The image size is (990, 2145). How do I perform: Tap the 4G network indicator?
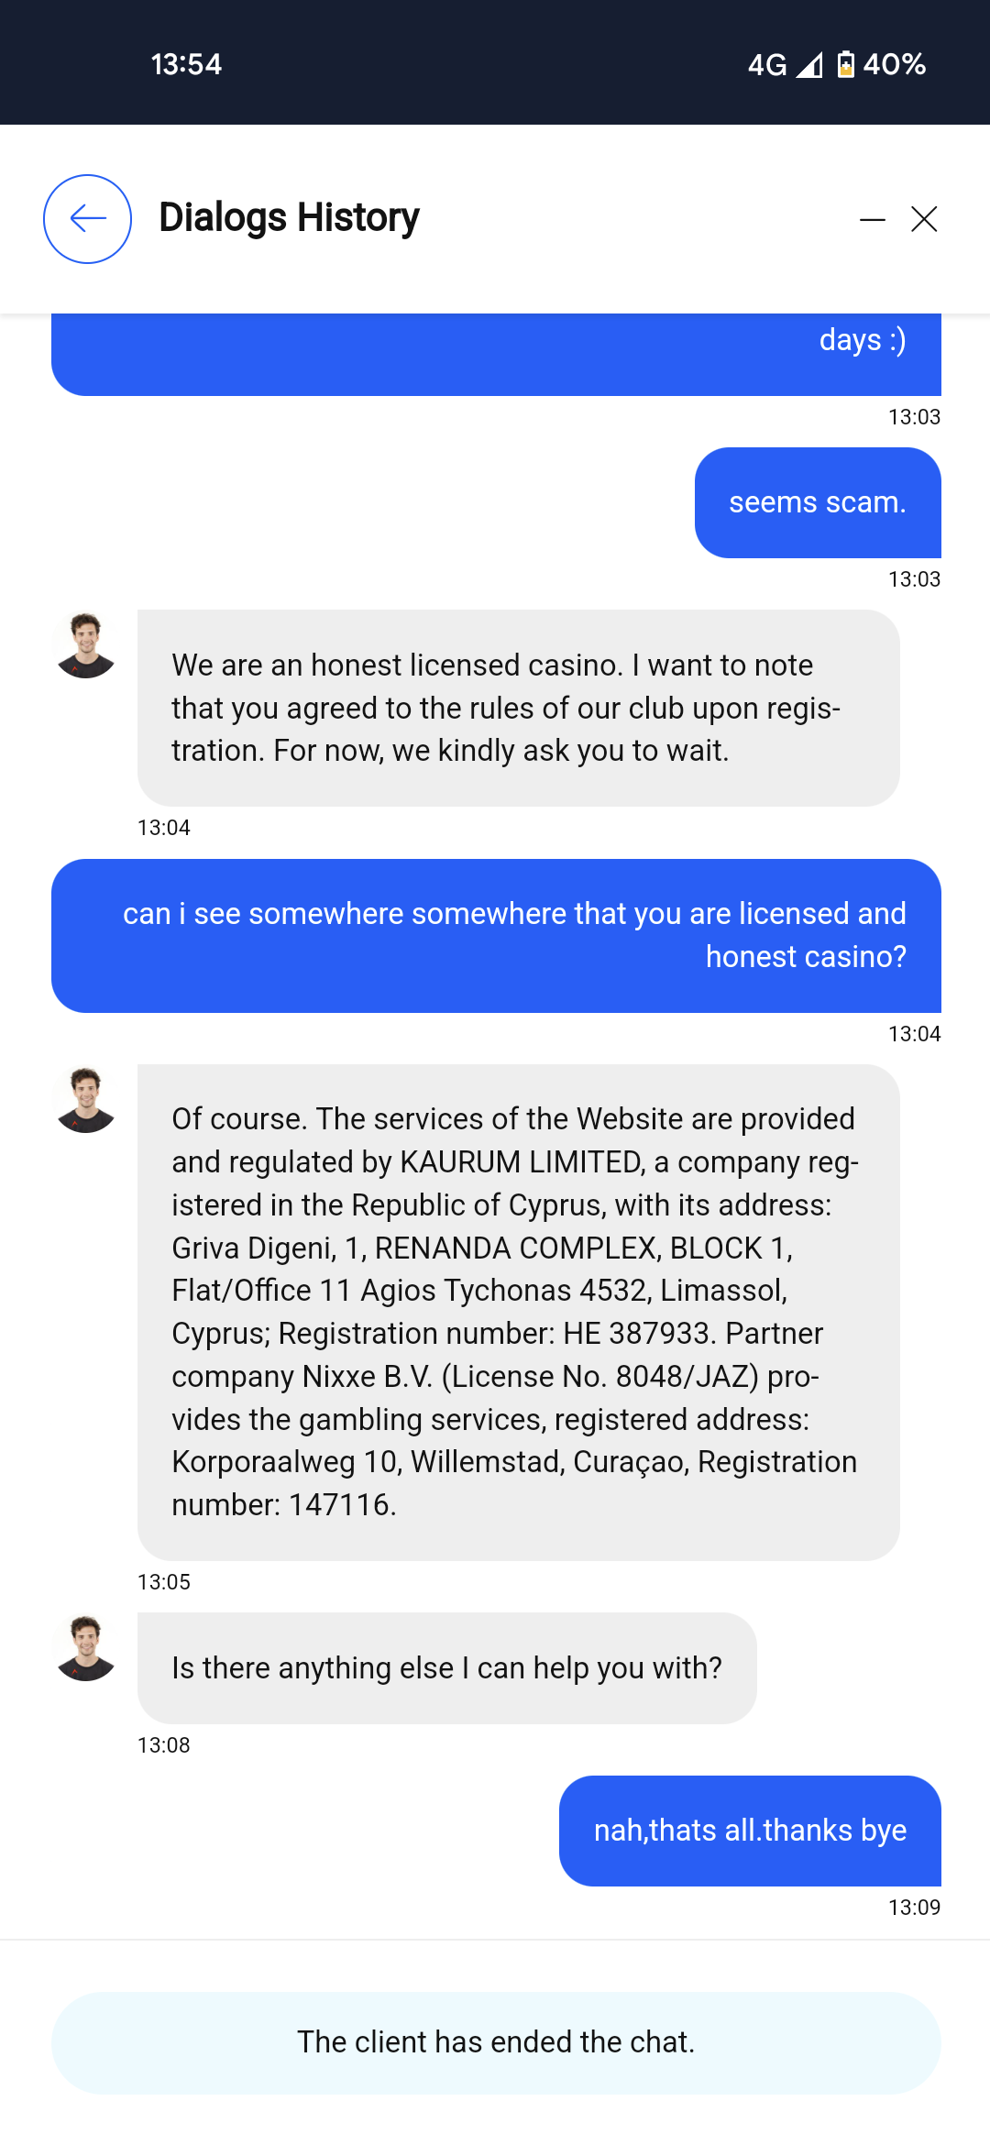coord(767,64)
